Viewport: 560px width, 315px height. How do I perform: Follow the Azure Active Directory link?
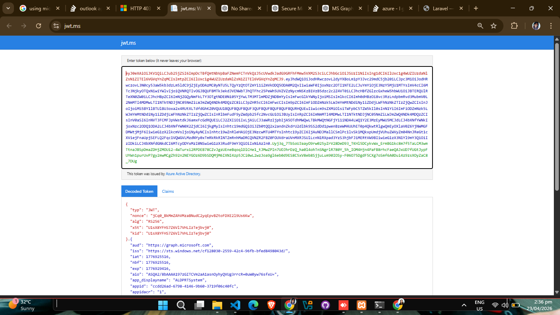pos(183,174)
